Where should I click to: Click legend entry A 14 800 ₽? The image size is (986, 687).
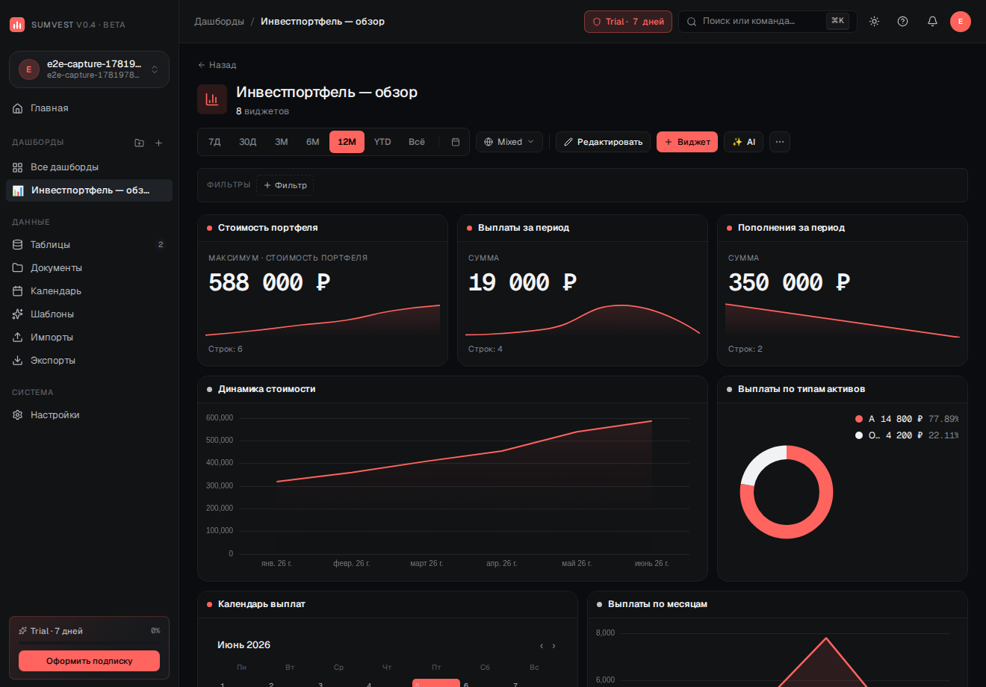(907, 419)
